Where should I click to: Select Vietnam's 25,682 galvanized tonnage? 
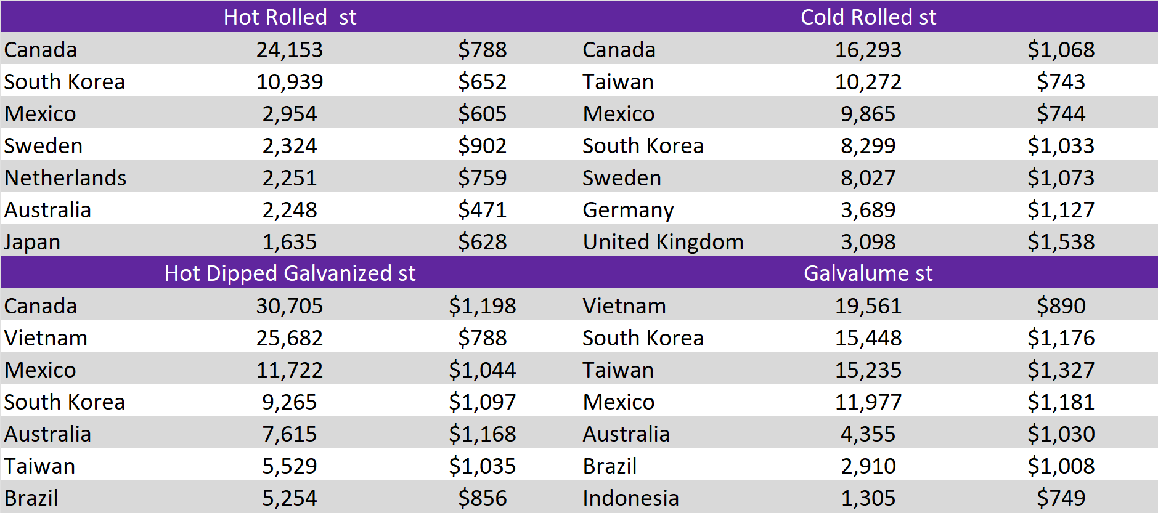(290, 338)
